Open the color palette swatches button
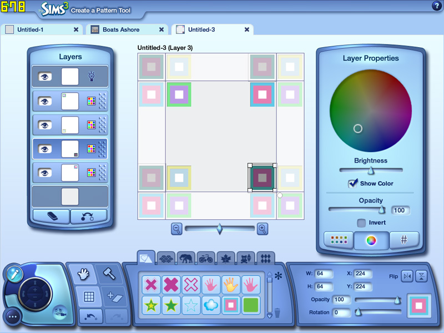Screen dimensions: 444x333 [x=339, y=240]
